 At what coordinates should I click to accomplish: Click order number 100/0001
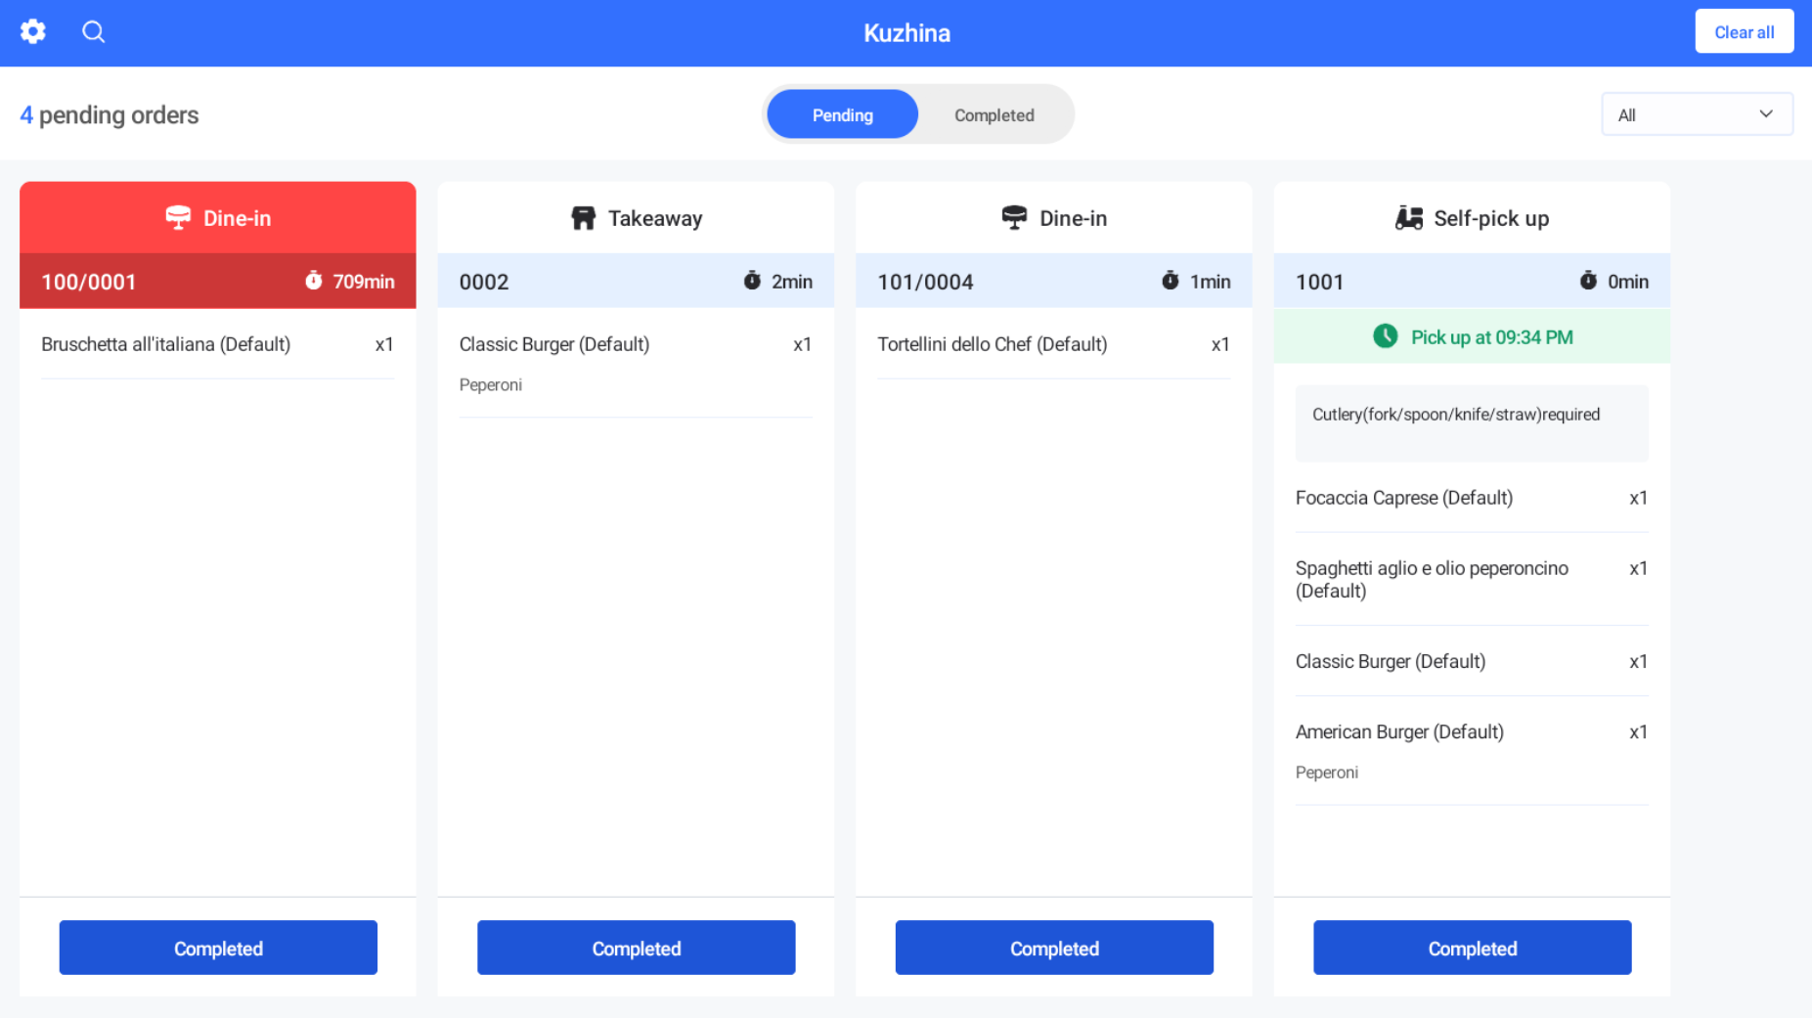89,282
